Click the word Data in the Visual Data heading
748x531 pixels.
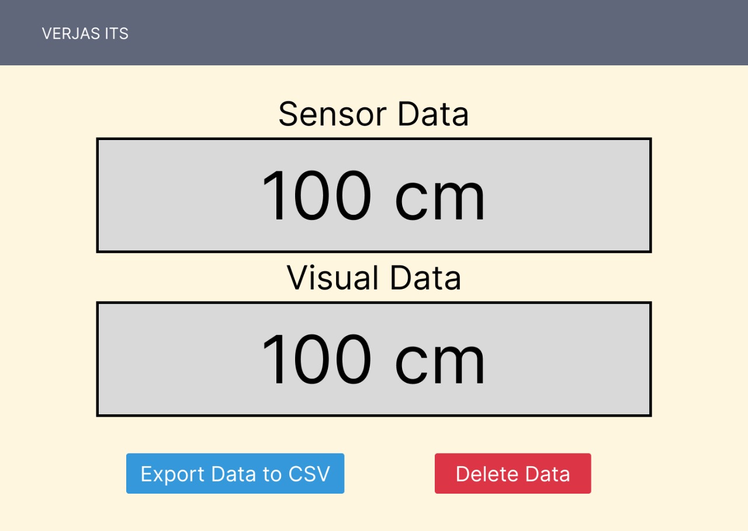coord(425,278)
